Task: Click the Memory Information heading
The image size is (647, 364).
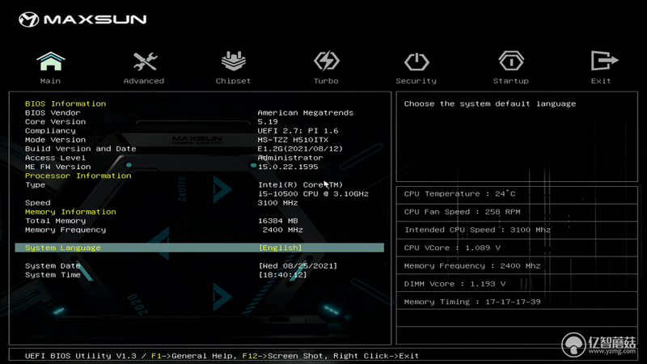Action: click(x=70, y=212)
